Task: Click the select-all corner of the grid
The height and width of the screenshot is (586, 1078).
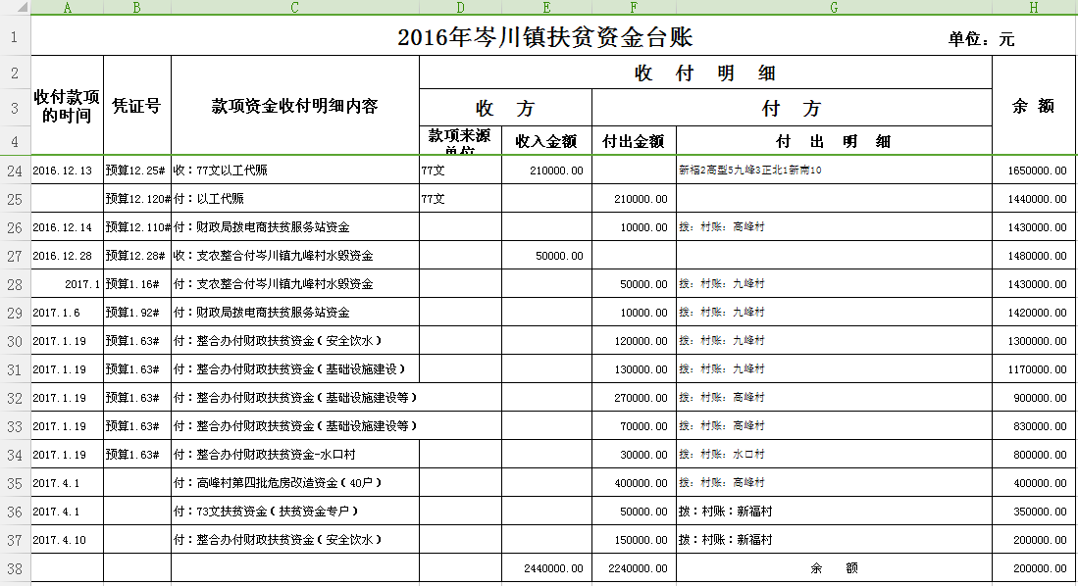Action: coord(15,8)
